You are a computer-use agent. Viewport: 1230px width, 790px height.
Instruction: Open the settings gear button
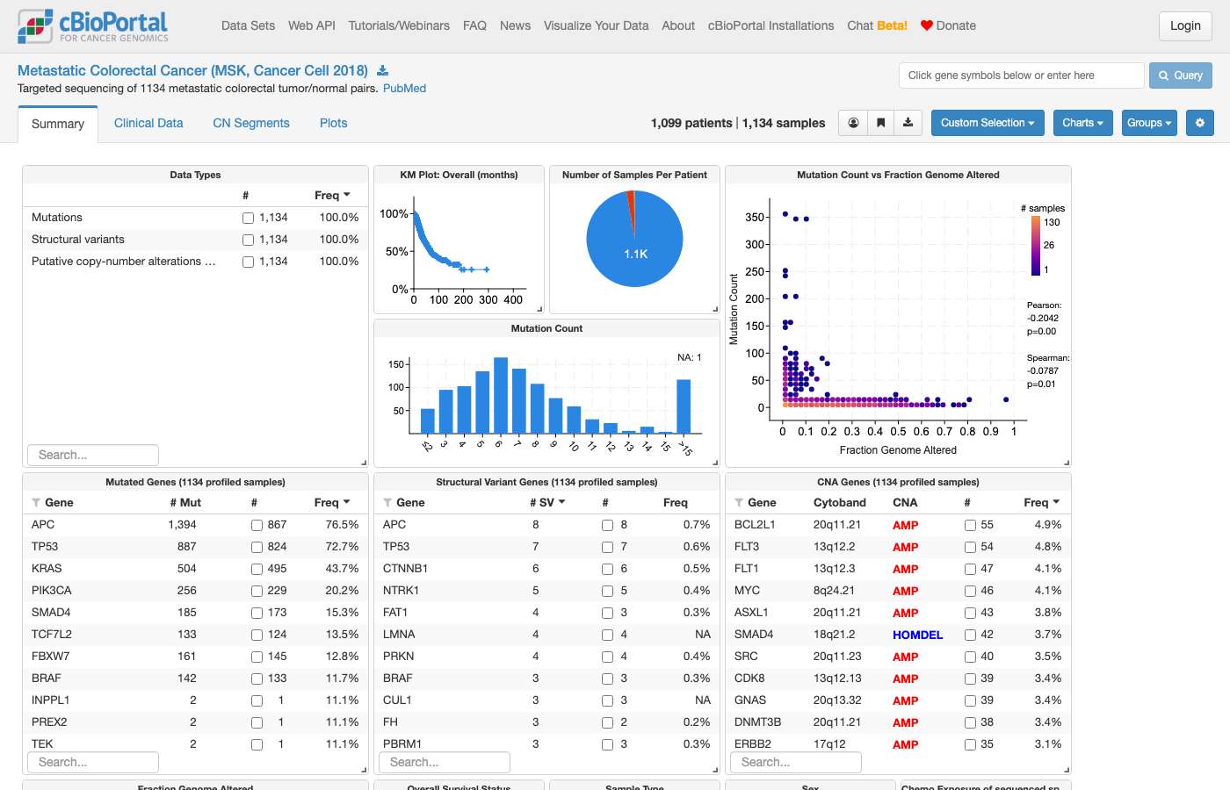pos(1199,123)
